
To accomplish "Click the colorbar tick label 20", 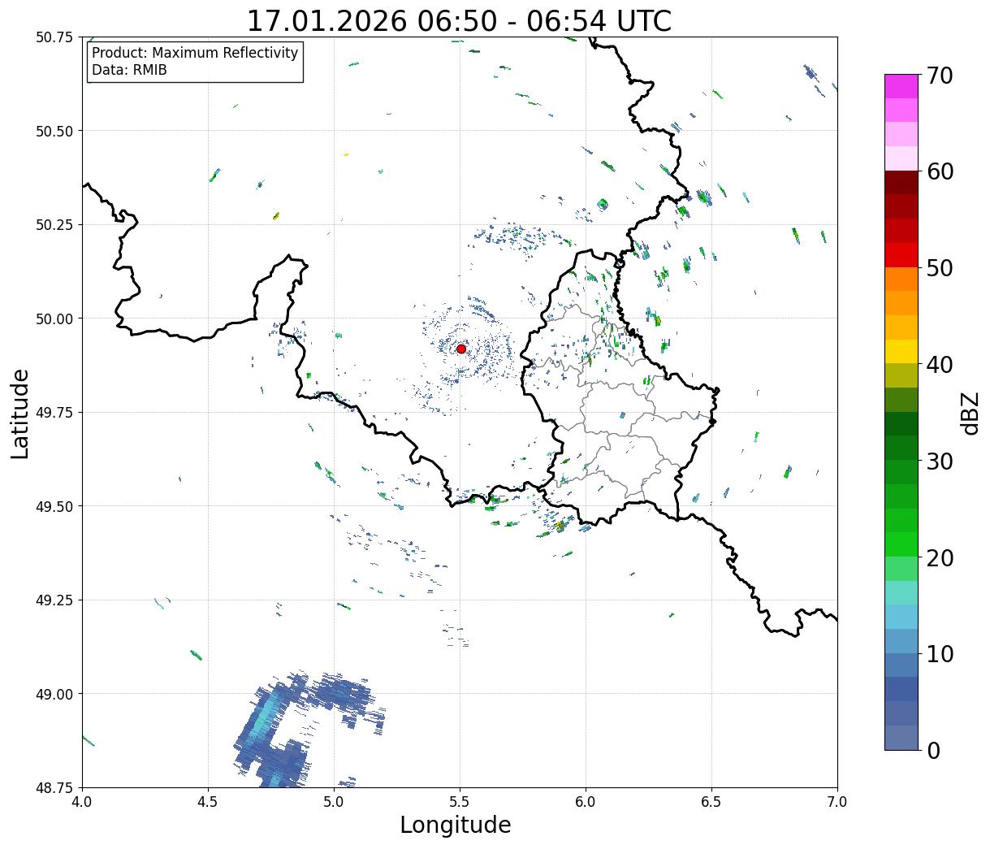I will [940, 558].
